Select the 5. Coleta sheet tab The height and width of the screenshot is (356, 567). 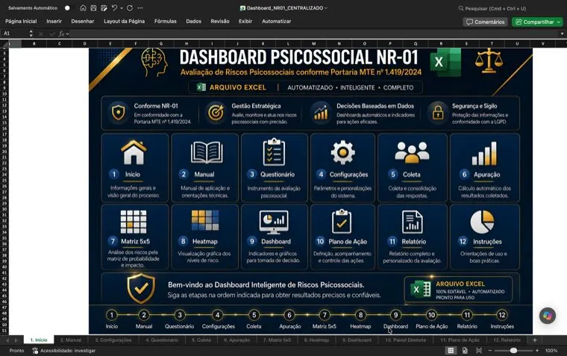tap(201, 340)
